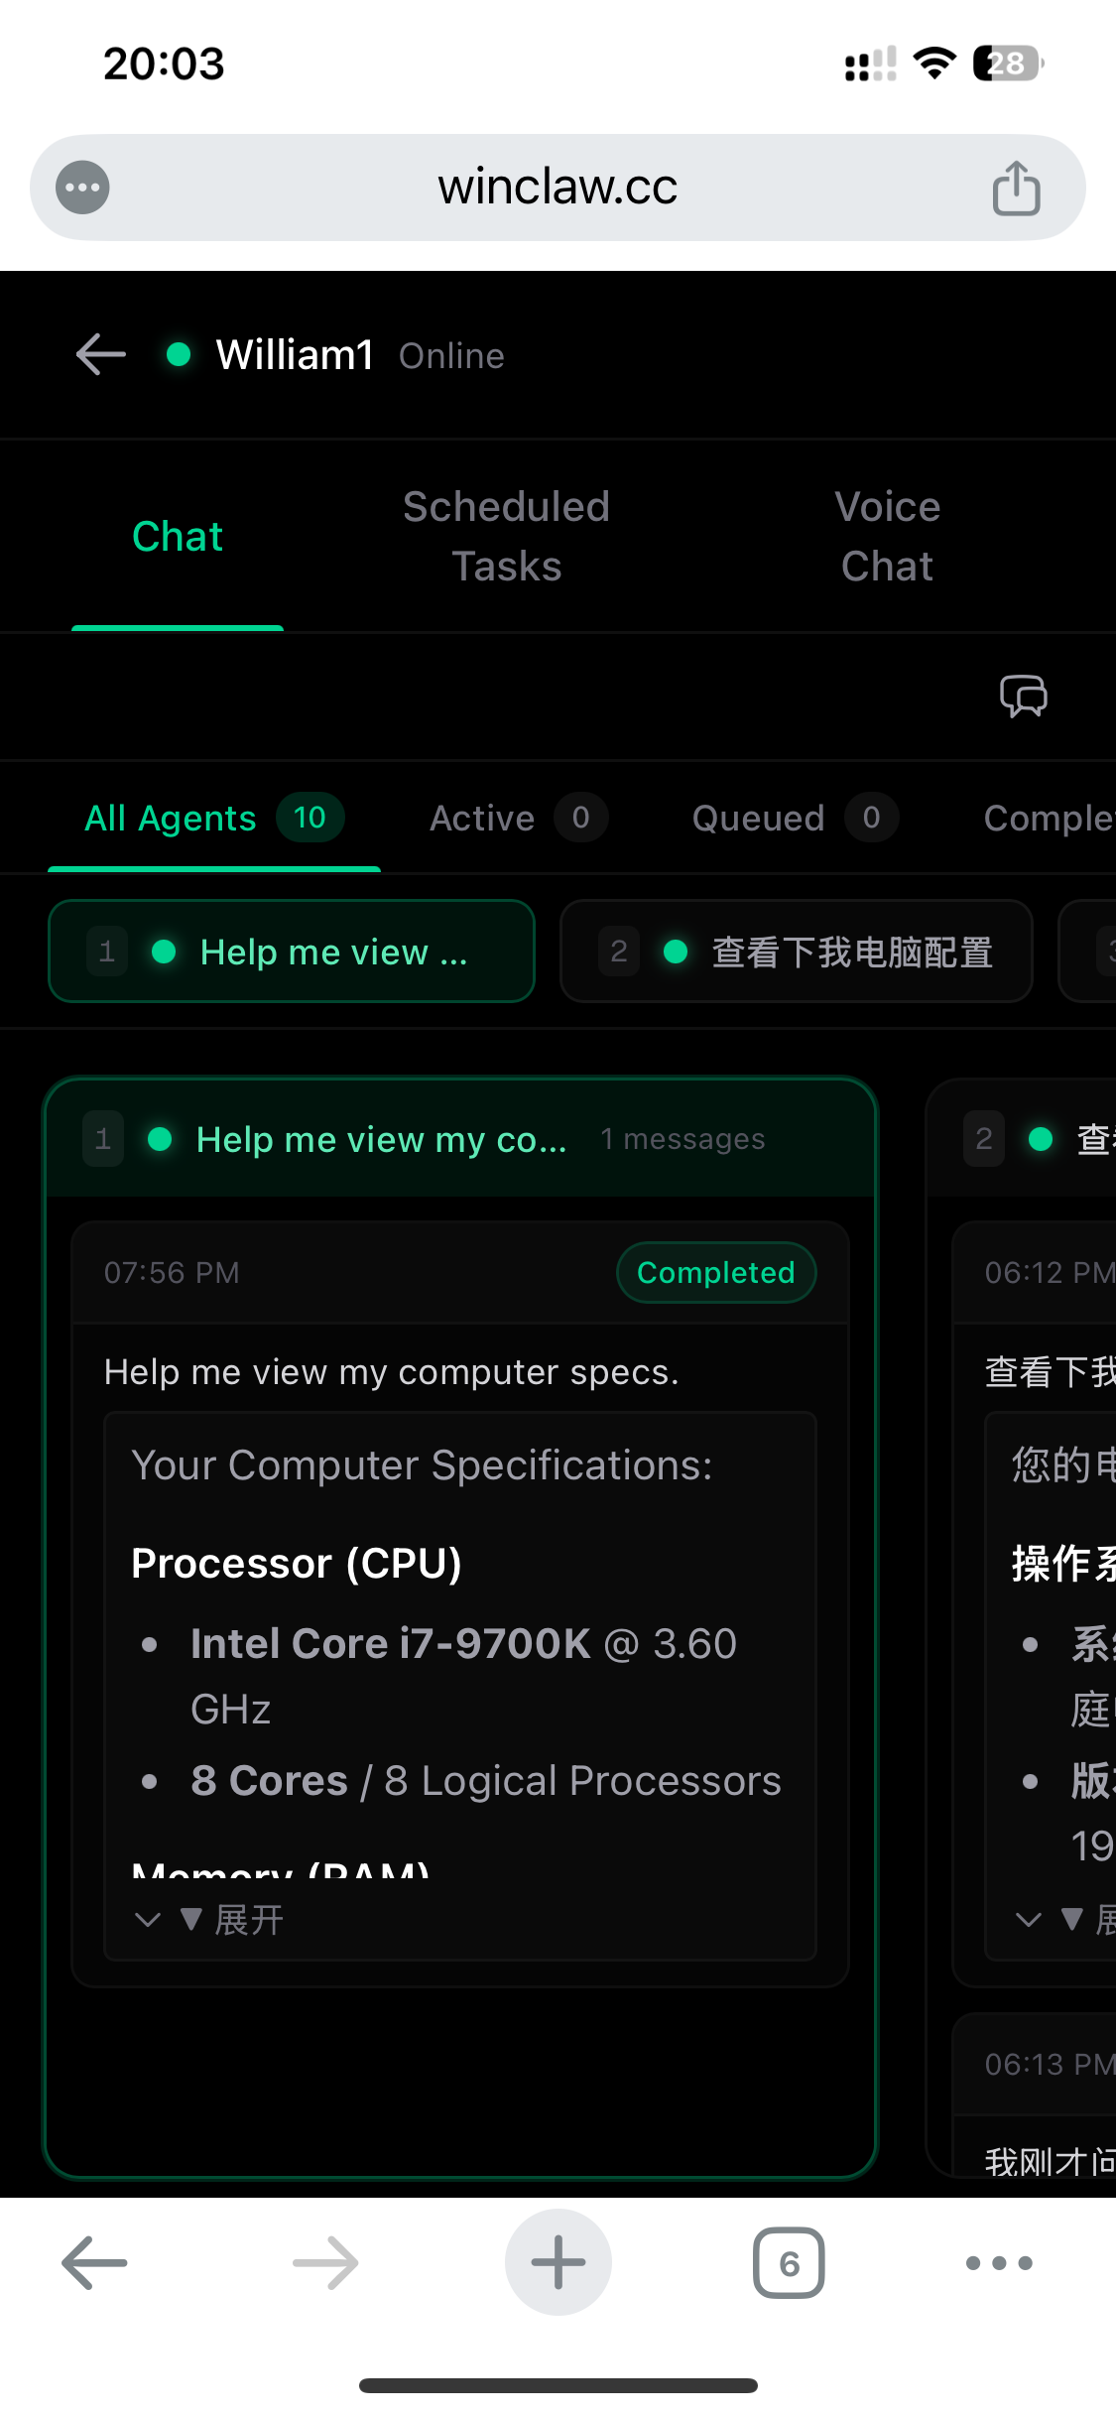
Task: Click the Completed status badge
Action: tap(715, 1272)
